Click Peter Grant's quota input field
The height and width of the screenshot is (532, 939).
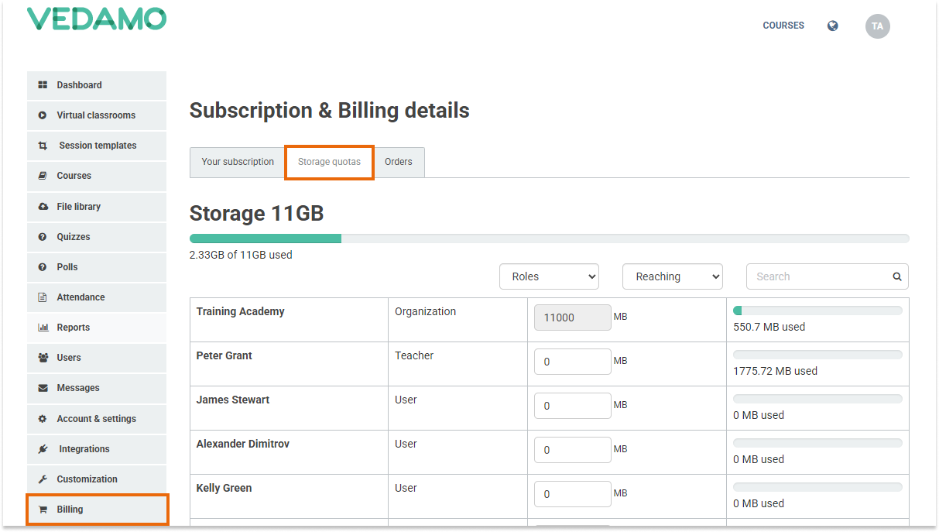(572, 362)
